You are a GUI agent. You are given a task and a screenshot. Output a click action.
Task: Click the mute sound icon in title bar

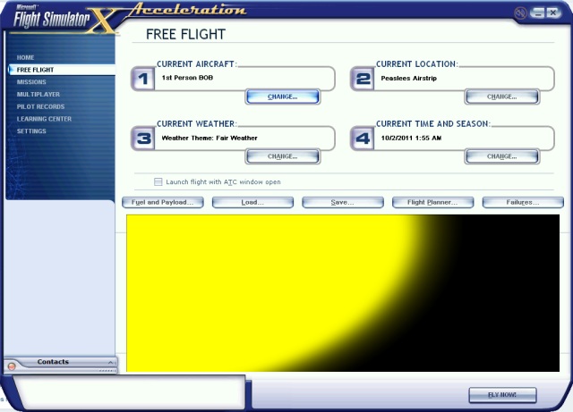pyautogui.click(x=520, y=13)
